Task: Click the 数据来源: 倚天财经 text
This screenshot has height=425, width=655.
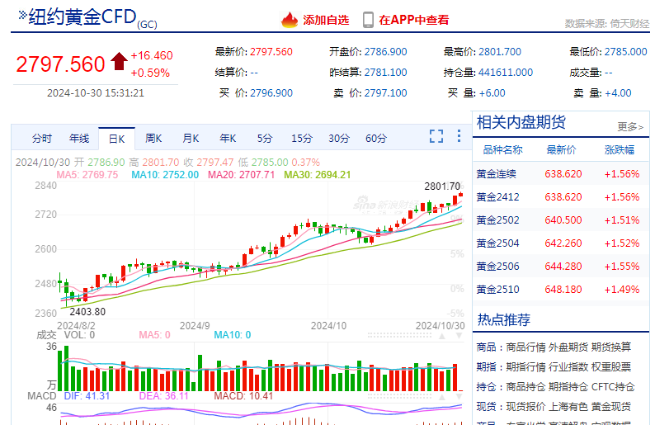Action: click(607, 23)
